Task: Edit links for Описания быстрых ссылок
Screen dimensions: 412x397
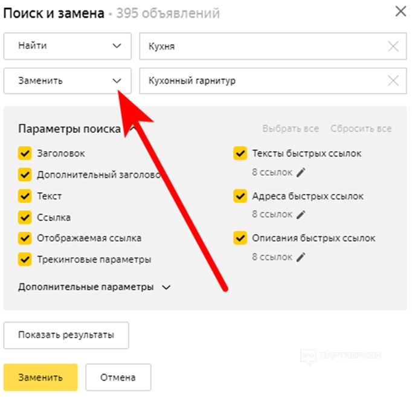Action: click(x=301, y=257)
